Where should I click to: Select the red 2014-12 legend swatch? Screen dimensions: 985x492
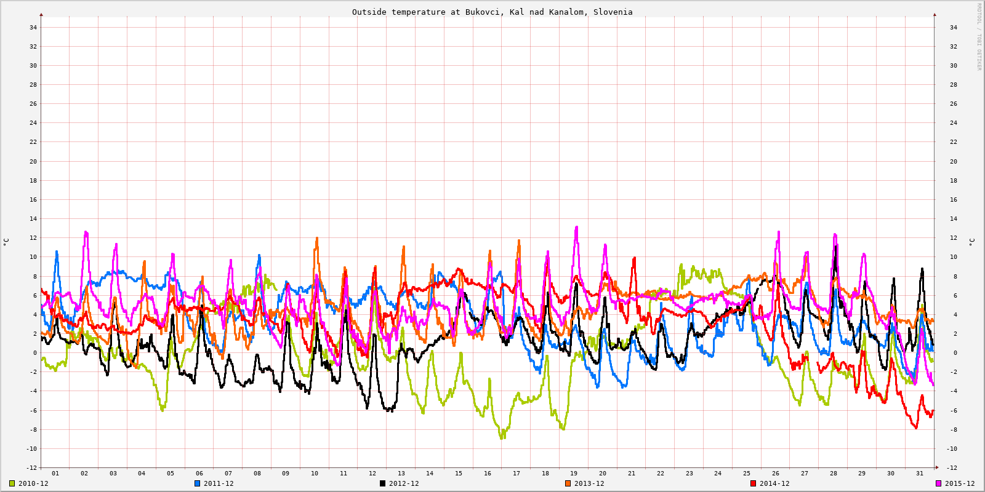coord(753,483)
